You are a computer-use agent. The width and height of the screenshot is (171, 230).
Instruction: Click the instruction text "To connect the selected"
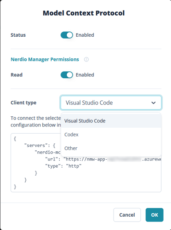point(36,118)
